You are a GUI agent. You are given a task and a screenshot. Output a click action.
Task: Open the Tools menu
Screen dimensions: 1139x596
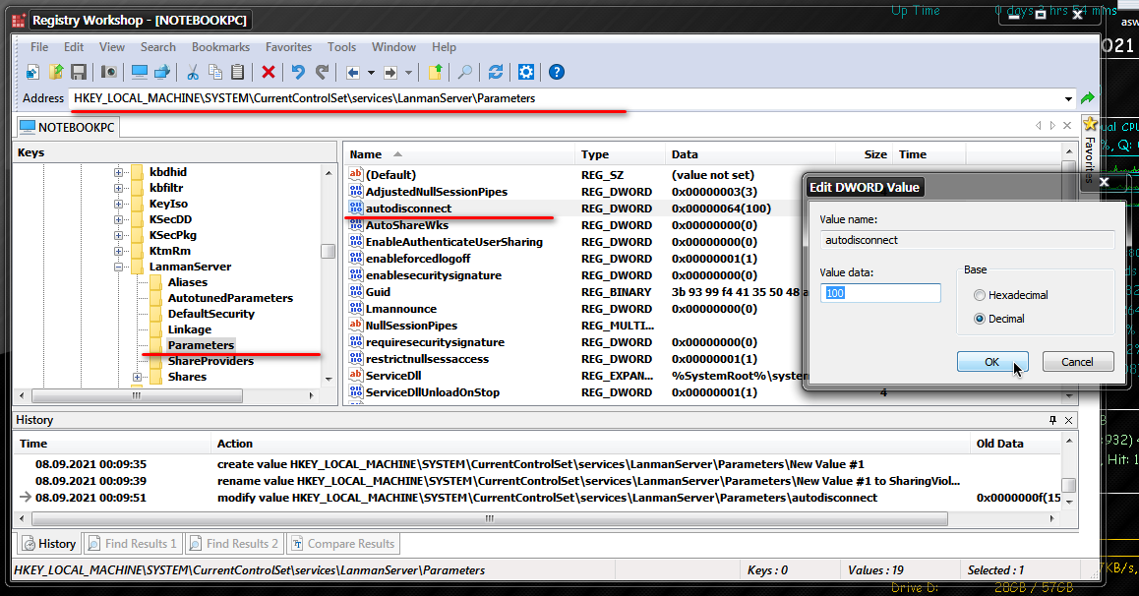click(x=341, y=46)
